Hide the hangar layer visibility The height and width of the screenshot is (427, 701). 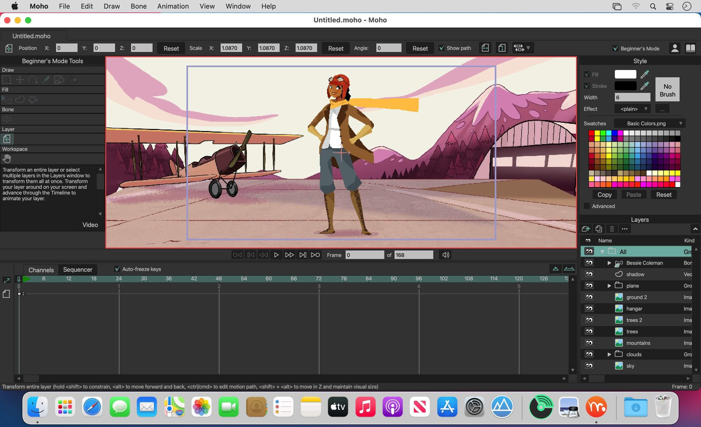coord(589,308)
